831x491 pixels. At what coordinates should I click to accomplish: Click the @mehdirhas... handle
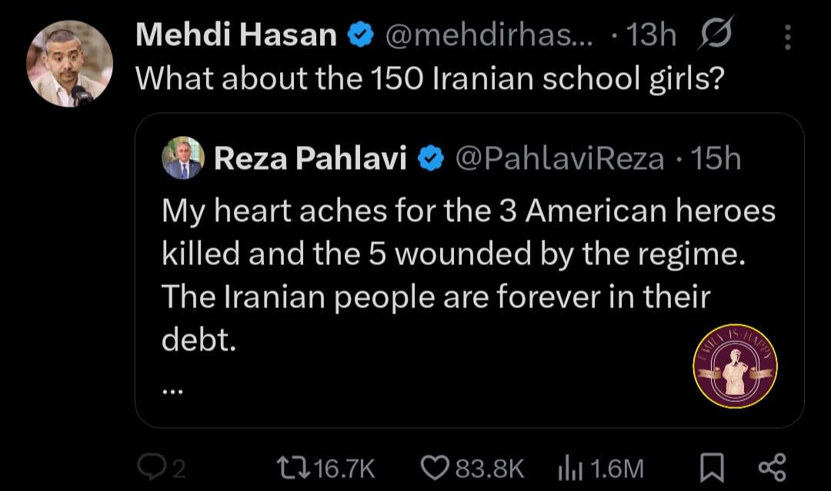[488, 35]
